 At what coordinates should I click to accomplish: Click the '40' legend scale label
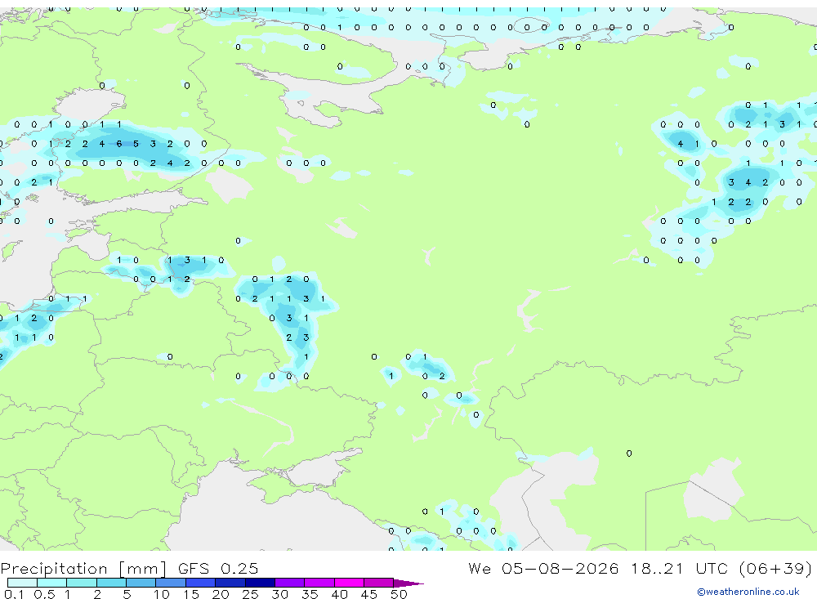[339, 594]
